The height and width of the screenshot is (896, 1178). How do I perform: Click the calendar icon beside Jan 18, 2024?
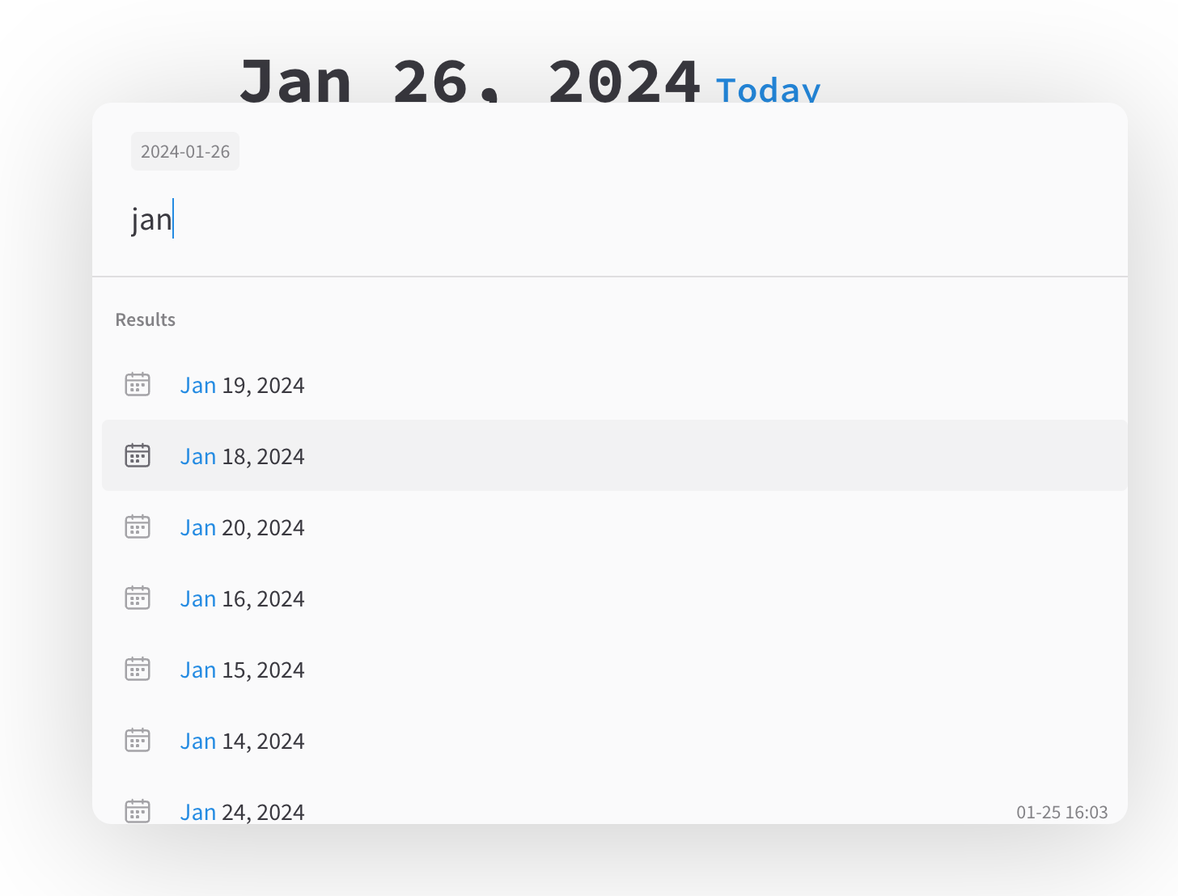pos(138,456)
